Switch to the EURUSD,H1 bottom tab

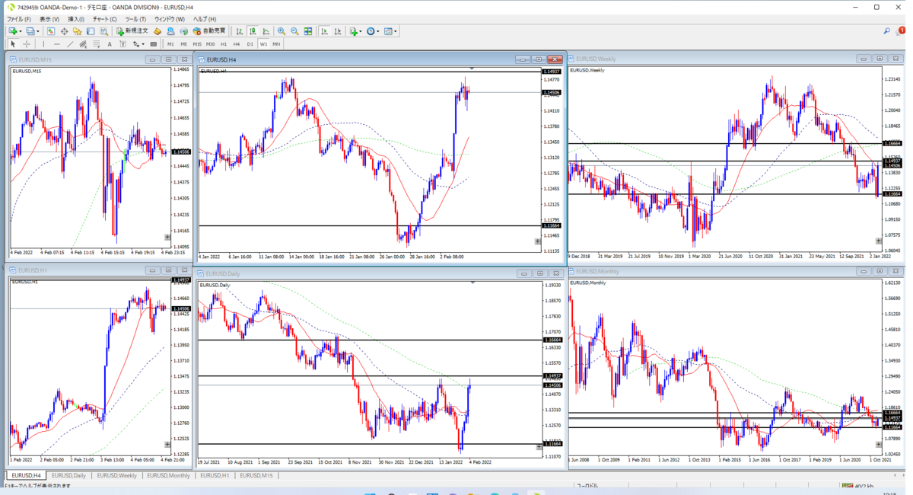[x=215, y=475]
